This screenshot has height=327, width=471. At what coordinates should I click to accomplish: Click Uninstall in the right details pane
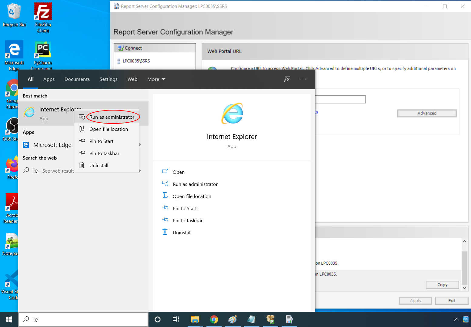182,233
